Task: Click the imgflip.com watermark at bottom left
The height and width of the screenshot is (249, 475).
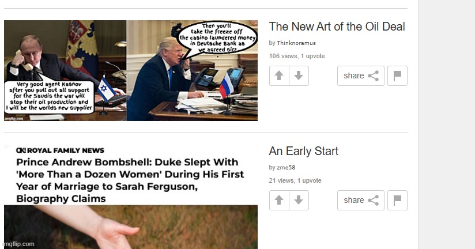Action: click(x=18, y=244)
